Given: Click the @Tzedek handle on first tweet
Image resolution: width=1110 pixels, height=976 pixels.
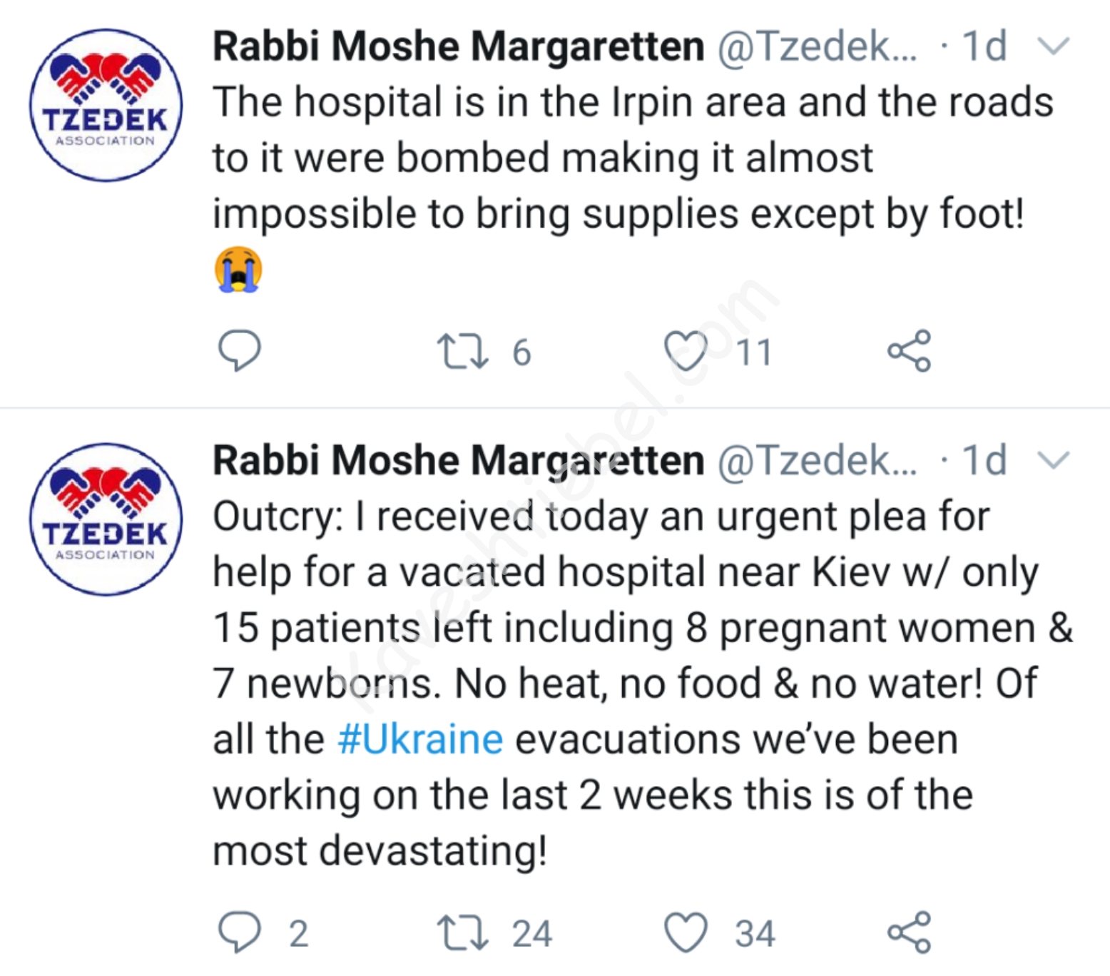Looking at the screenshot, I should pos(817,47).
